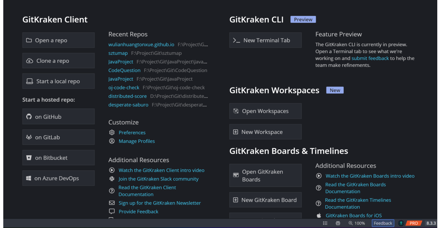Click the plus icon on New GitKraken Board
Viewport: 440px width, 228px height.
tap(236, 200)
